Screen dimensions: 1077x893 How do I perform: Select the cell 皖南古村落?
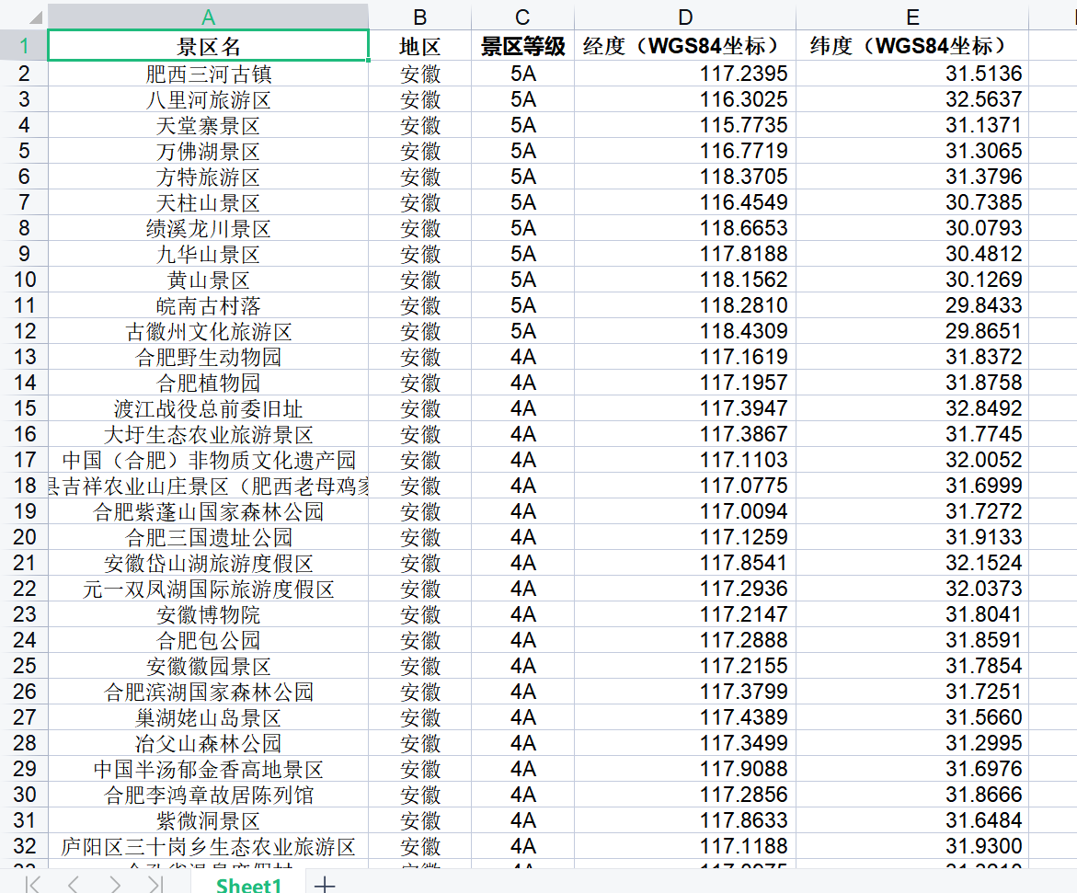[x=208, y=305]
